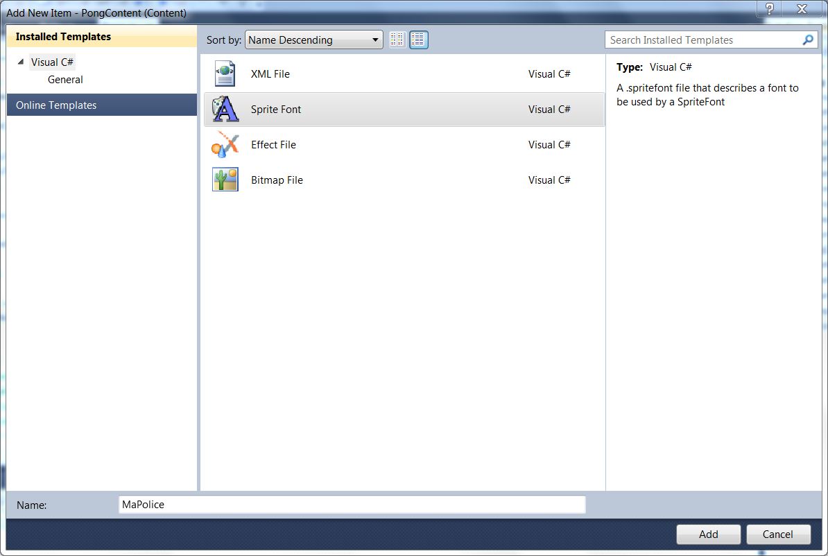Viewport: 828px width, 556px height.
Task: Click the Sprite Font letter A icon
Action: (225, 110)
